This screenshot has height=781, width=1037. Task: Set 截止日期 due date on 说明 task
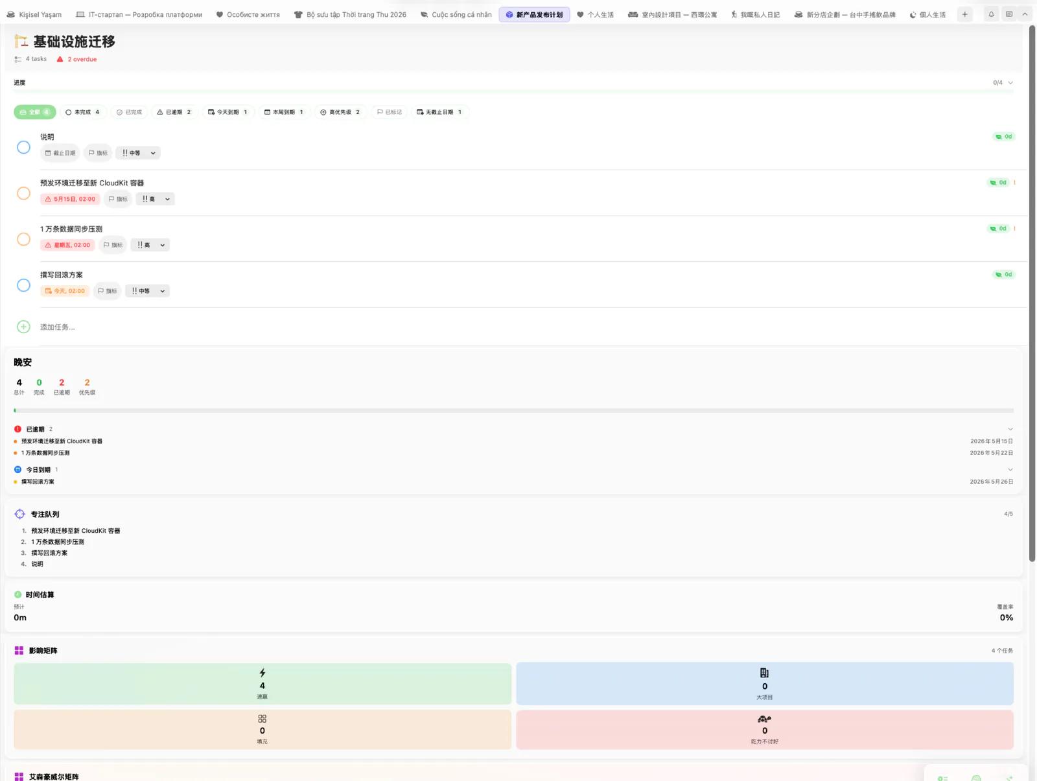pyautogui.click(x=60, y=153)
